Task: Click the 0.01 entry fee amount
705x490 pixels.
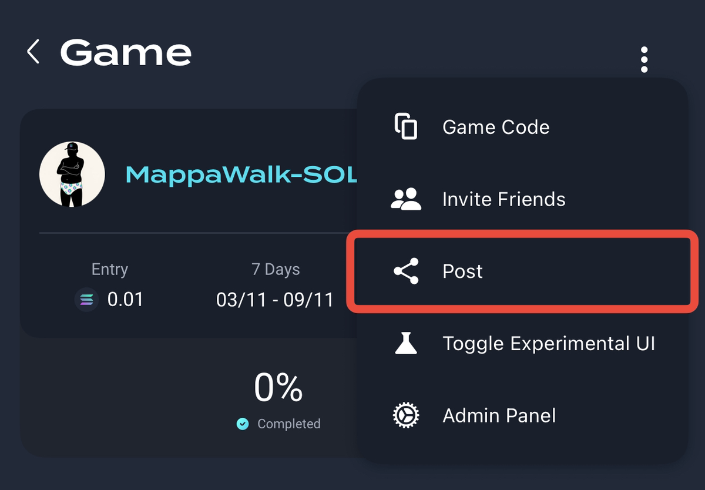Action: (x=125, y=300)
